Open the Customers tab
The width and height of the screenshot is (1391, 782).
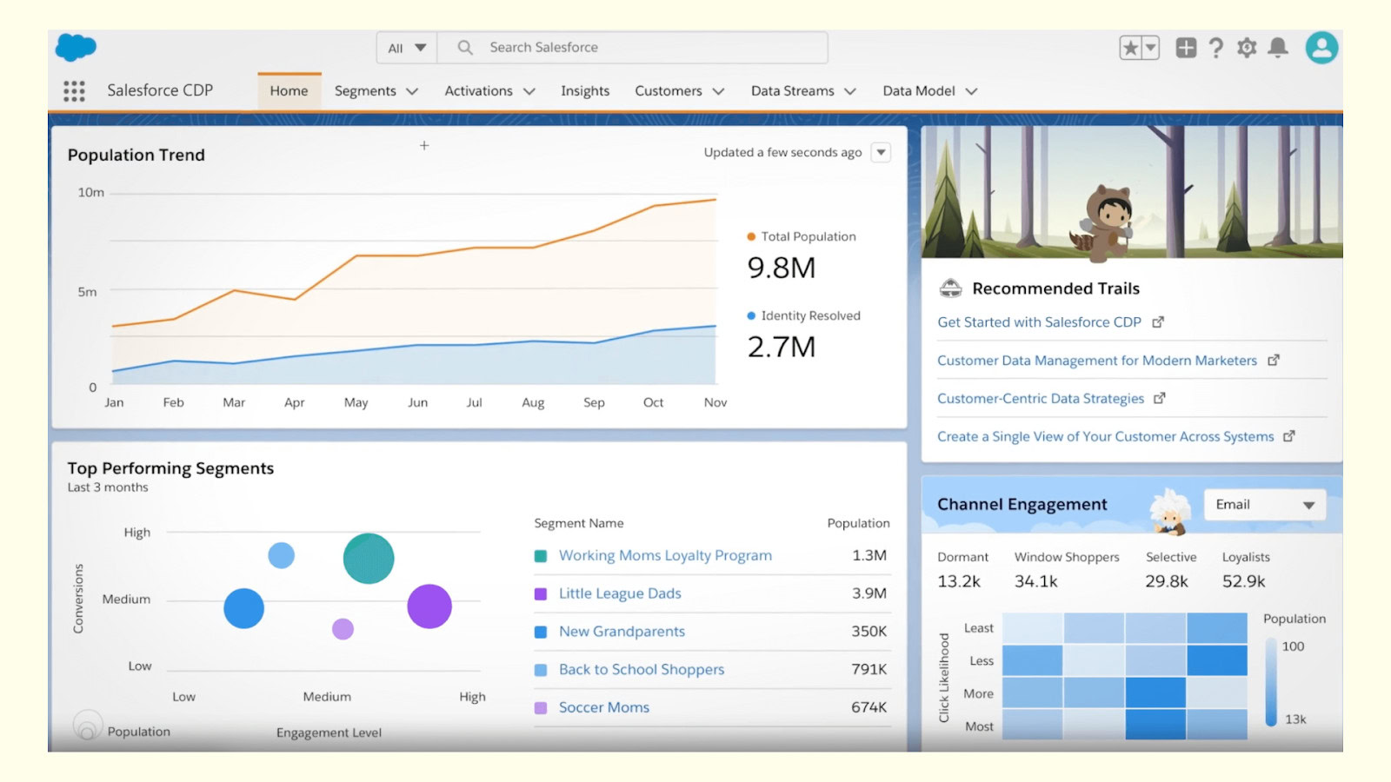pos(668,90)
